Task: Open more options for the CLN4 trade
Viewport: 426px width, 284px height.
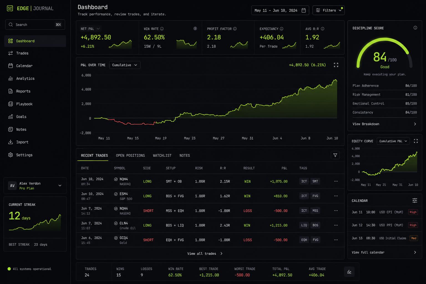Action: 336,225
